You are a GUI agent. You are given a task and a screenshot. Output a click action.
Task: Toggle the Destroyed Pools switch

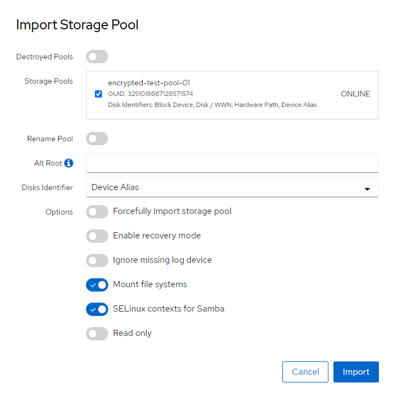pos(97,57)
